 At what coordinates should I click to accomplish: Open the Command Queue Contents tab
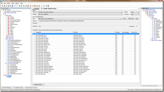pos(31,88)
